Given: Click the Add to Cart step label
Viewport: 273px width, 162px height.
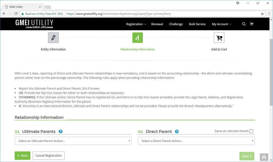Looking at the screenshot, I should click(219, 49).
